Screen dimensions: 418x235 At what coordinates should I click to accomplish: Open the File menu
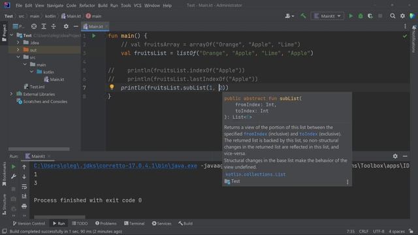pos(19,5)
